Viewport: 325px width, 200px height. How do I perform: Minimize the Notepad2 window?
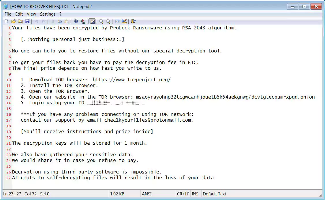[292, 6]
